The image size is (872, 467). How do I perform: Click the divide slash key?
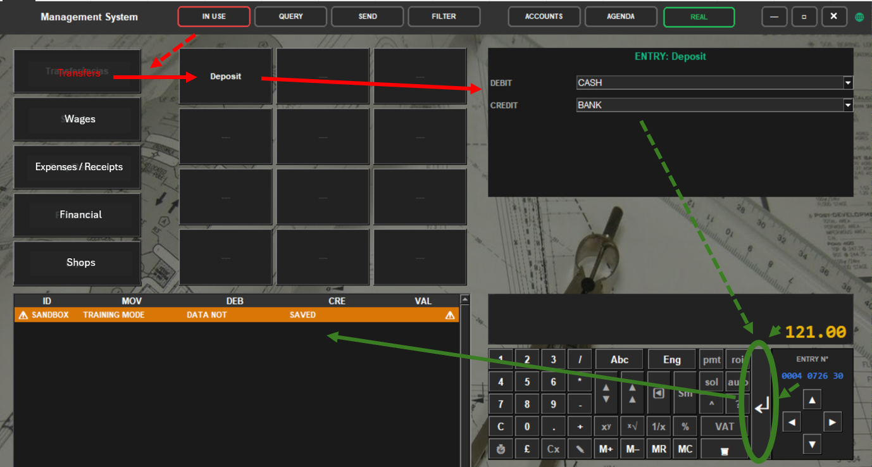point(580,359)
